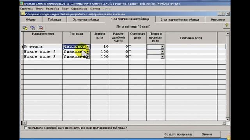Open Правила проверки dropdown for № этапа

(162, 47)
